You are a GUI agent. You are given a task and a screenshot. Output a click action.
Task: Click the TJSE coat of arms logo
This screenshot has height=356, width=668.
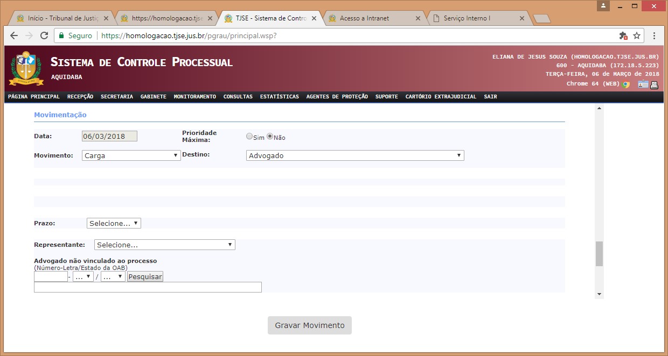click(26, 68)
